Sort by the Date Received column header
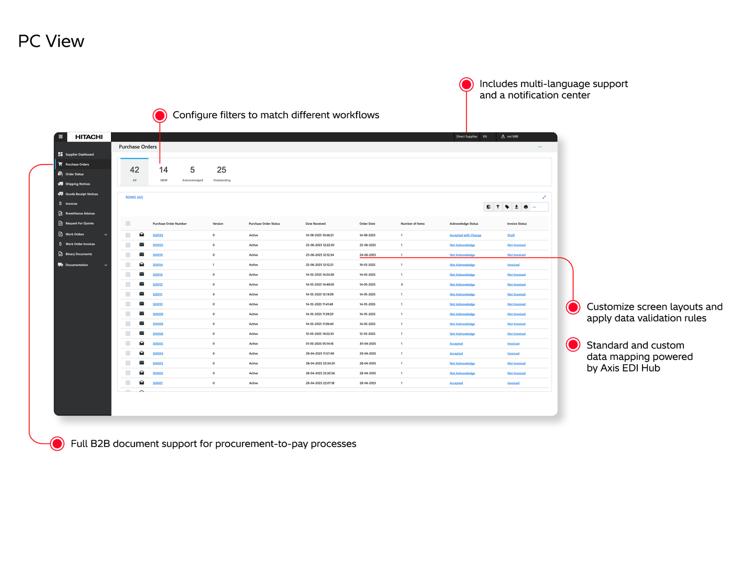754x566 pixels. 315,224
